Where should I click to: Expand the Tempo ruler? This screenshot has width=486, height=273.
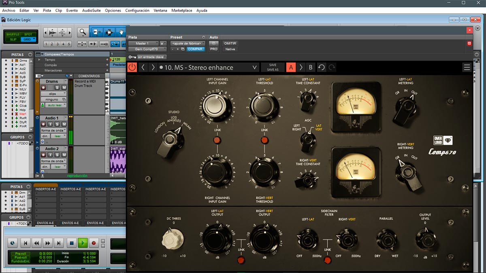point(39,59)
